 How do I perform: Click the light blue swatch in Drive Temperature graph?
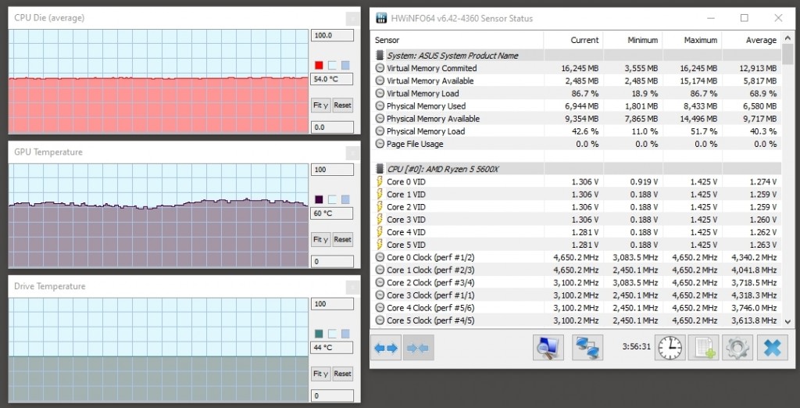tap(345, 334)
